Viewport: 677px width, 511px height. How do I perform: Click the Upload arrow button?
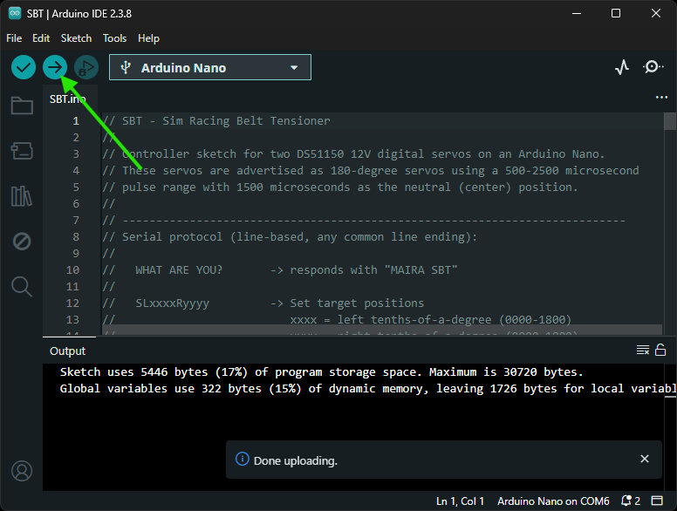[x=55, y=67]
